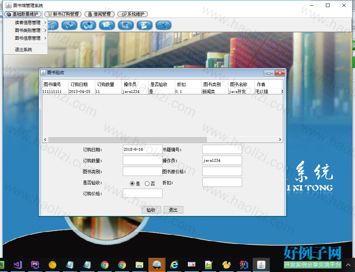Choose 退出系统 from the menu

click(23, 50)
